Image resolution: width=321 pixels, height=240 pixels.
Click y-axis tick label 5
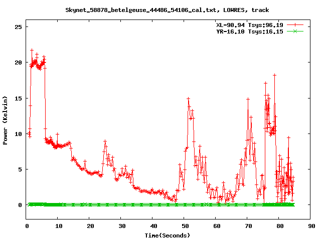point(20,169)
